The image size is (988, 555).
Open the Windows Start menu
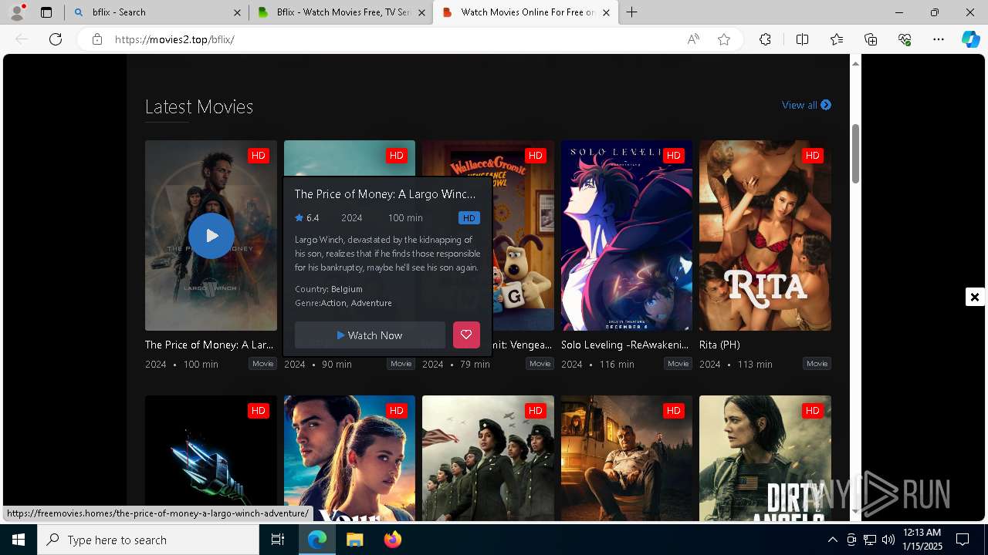point(19,540)
